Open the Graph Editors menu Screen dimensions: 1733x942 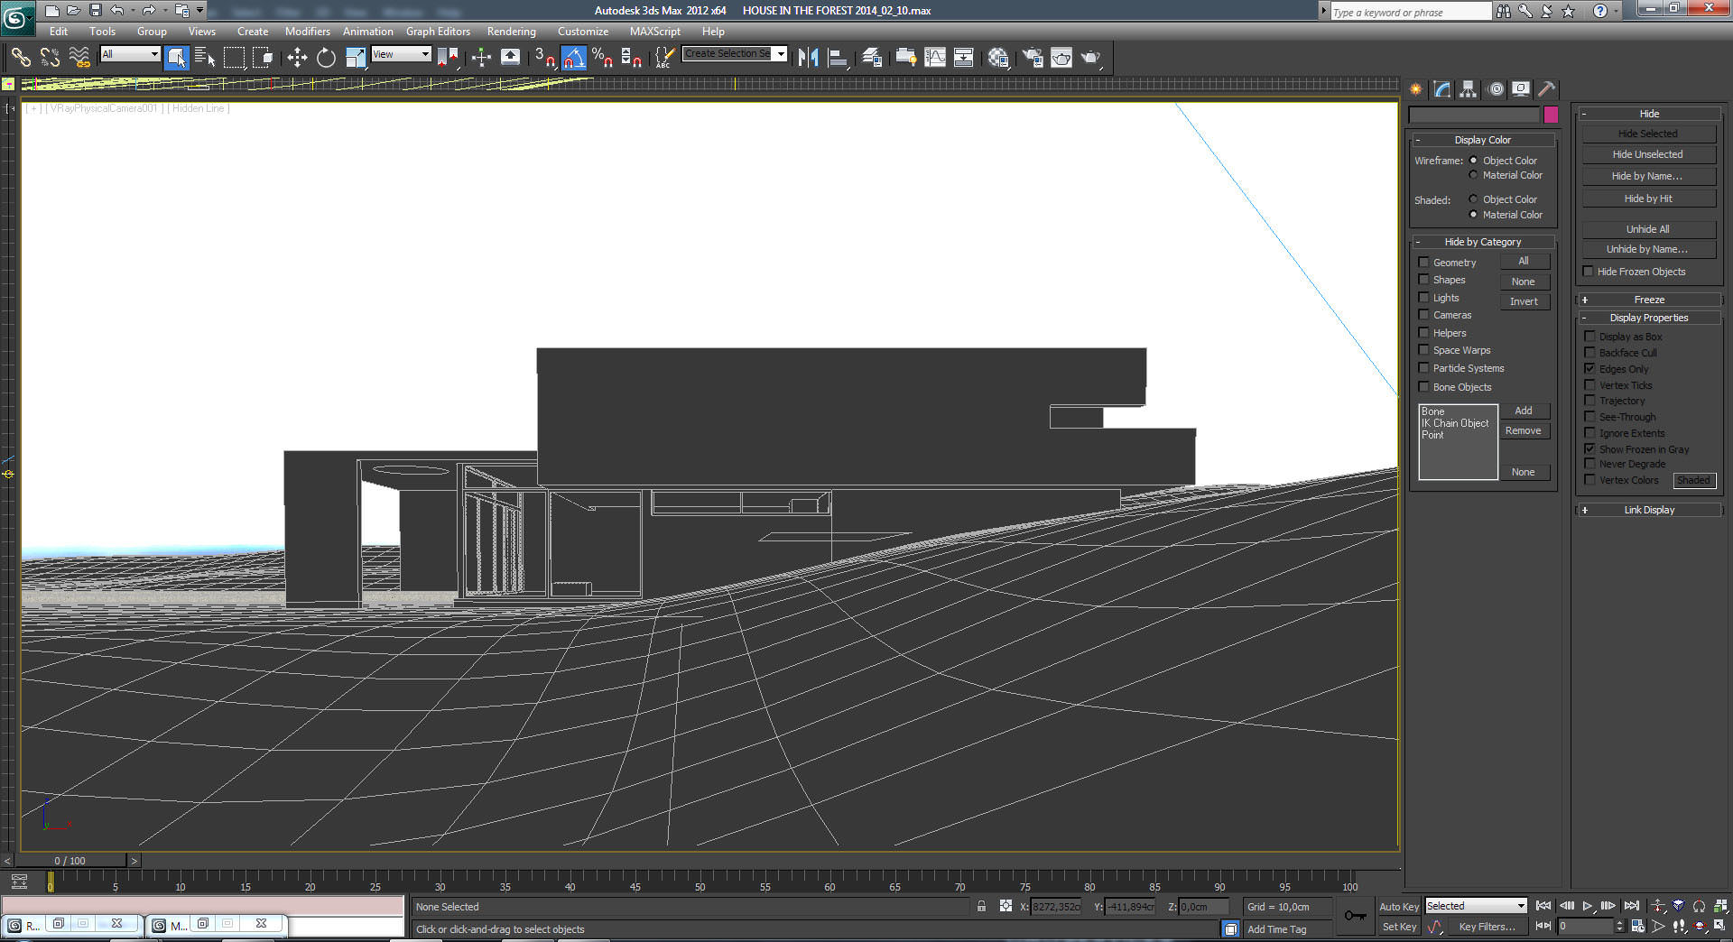438,31
